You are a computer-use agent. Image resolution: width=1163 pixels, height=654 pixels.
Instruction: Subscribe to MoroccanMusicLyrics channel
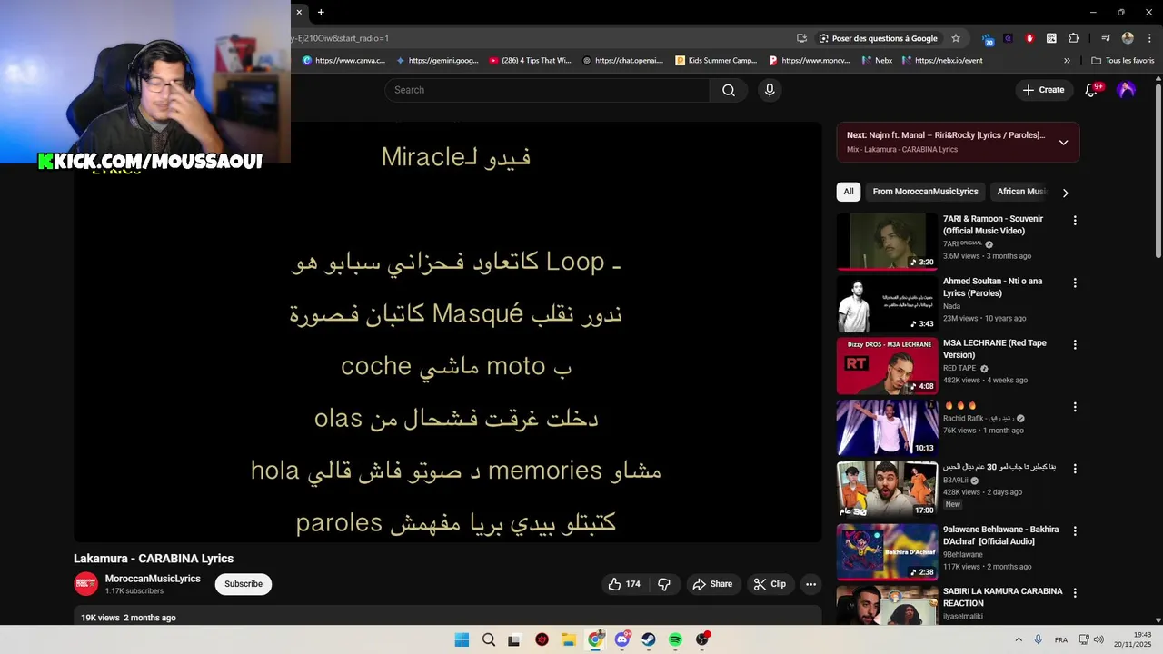click(x=244, y=584)
